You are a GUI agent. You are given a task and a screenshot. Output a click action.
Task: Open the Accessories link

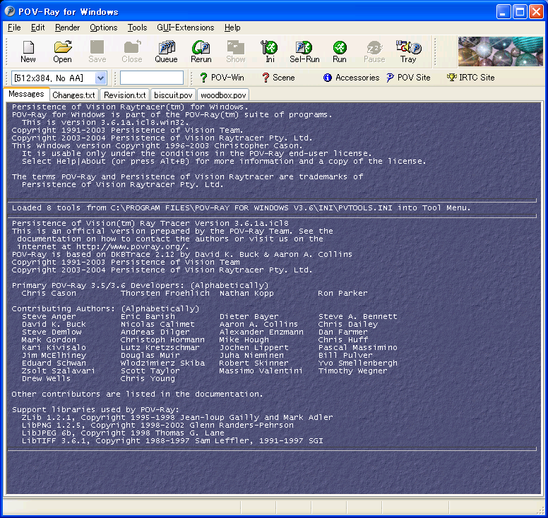pyautogui.click(x=351, y=78)
